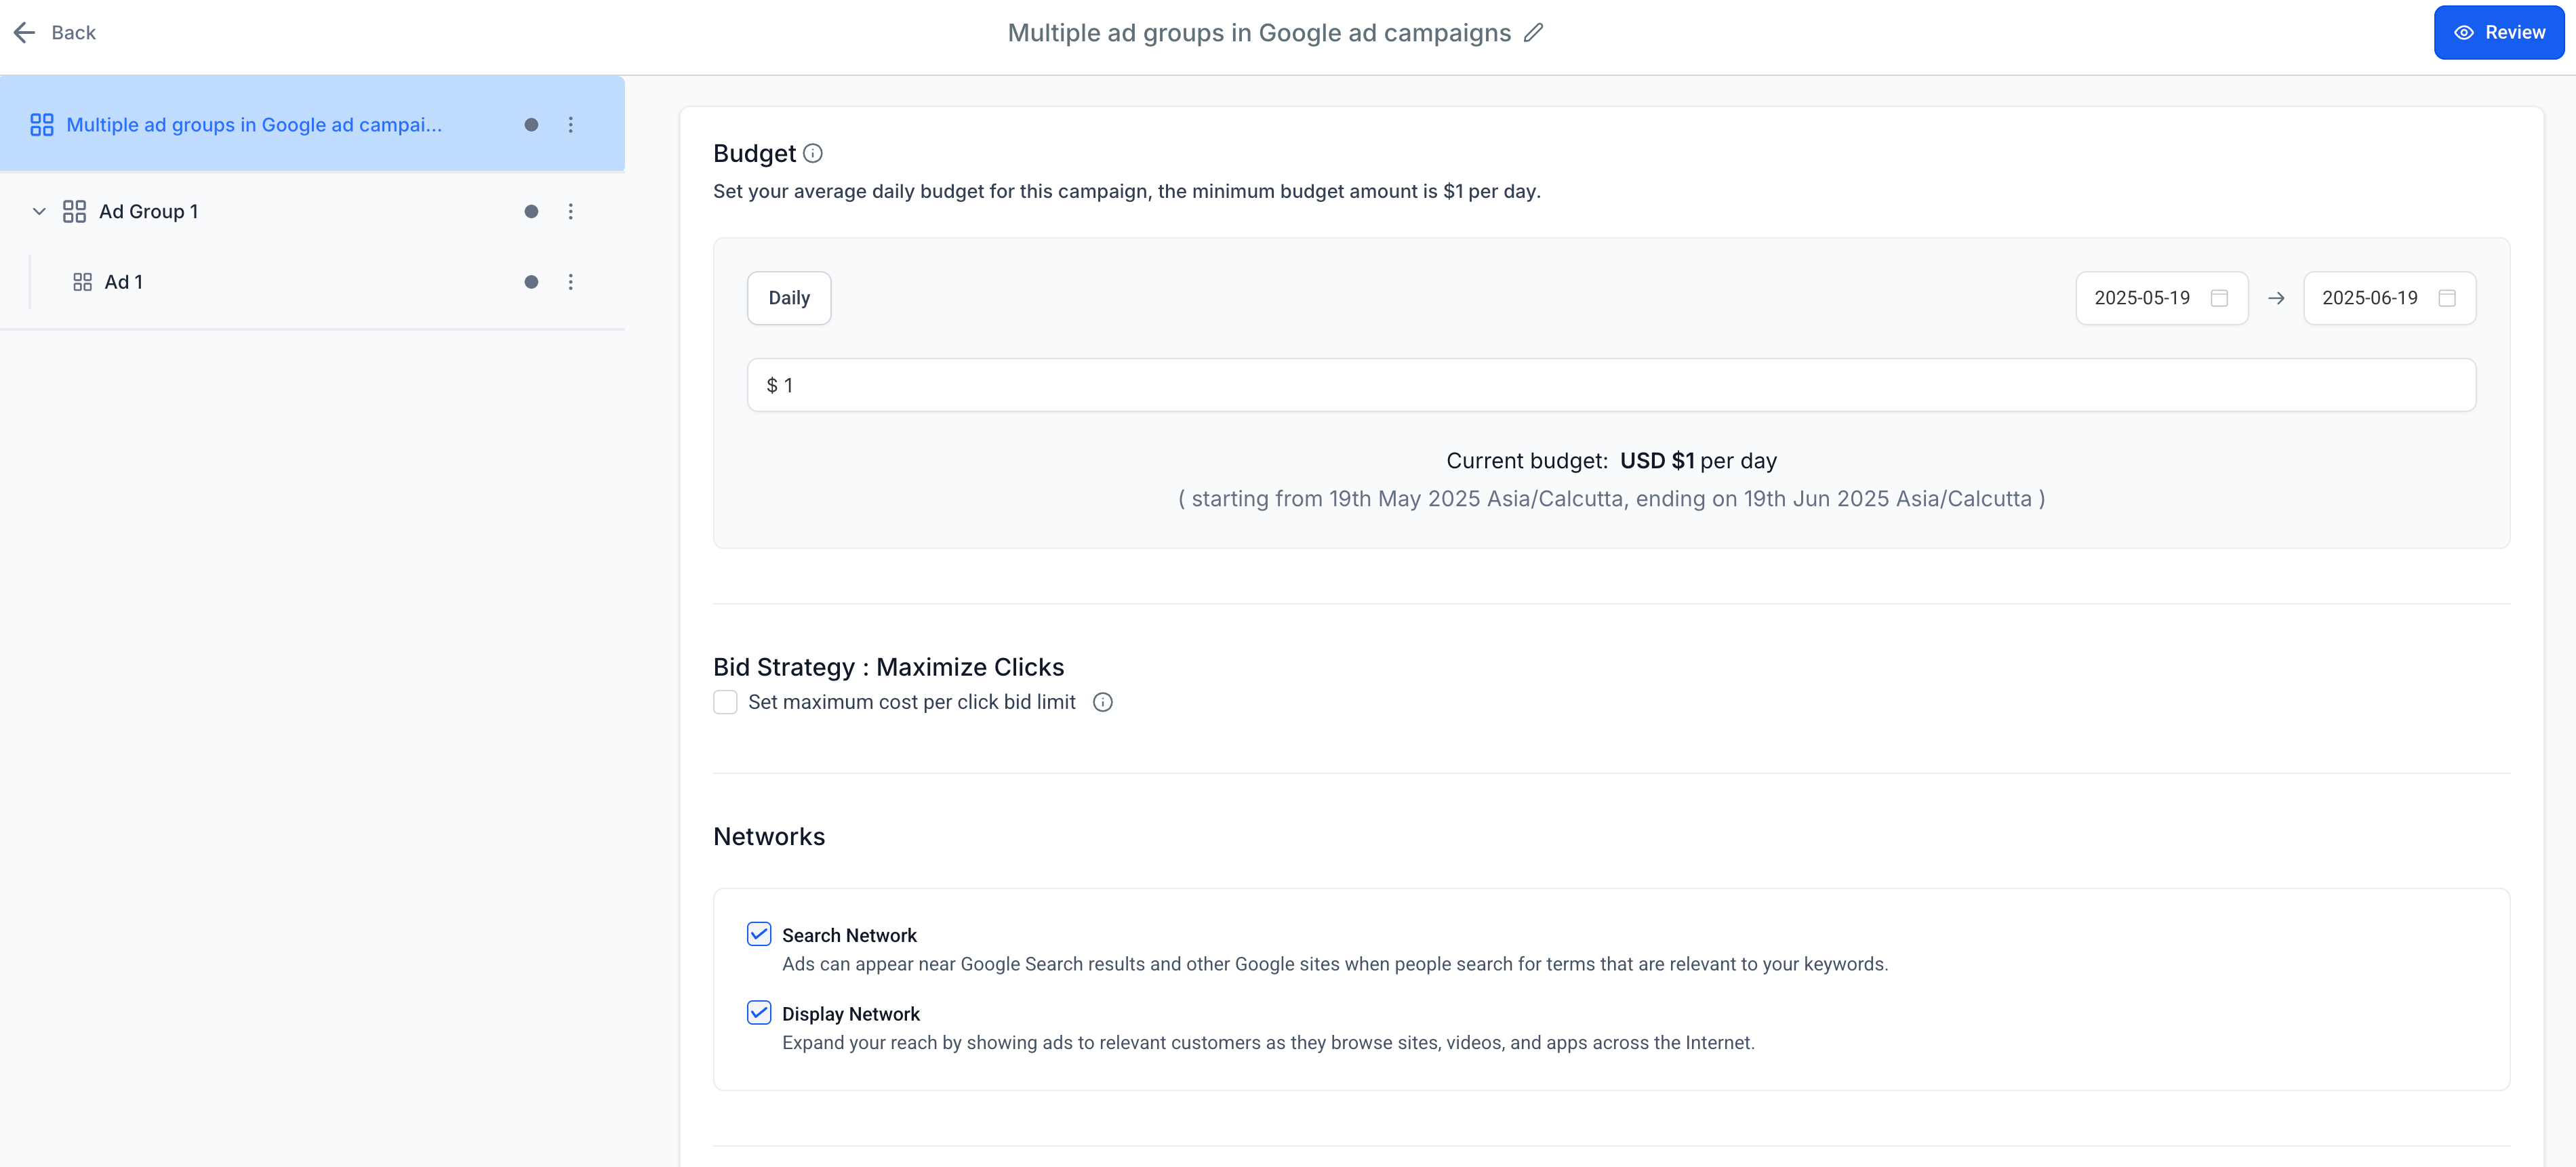Open three-dot menu for Ad 1

click(x=571, y=282)
